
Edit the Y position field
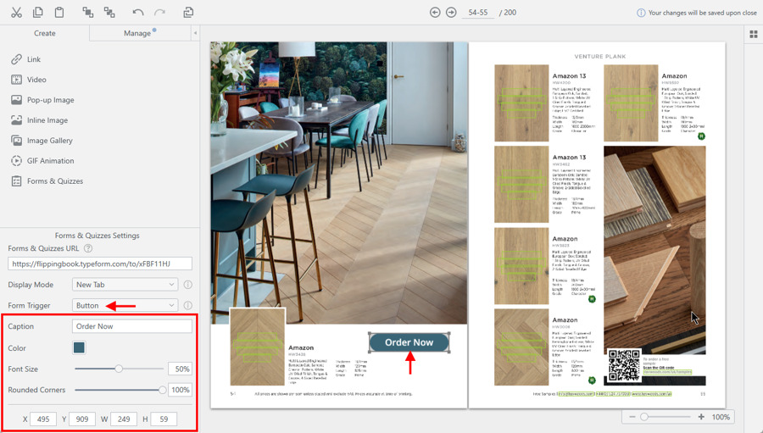81,419
